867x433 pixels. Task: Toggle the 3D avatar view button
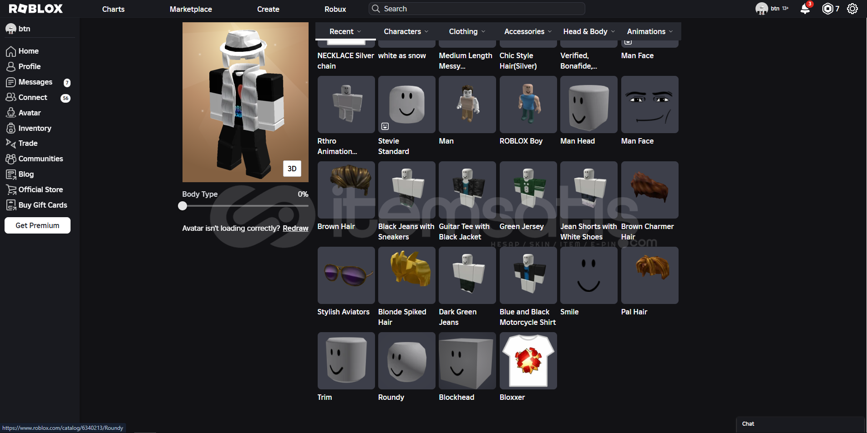pos(292,169)
